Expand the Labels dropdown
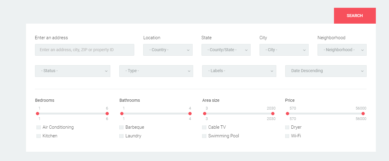Screen dimensions: 389x161 tap(239, 71)
